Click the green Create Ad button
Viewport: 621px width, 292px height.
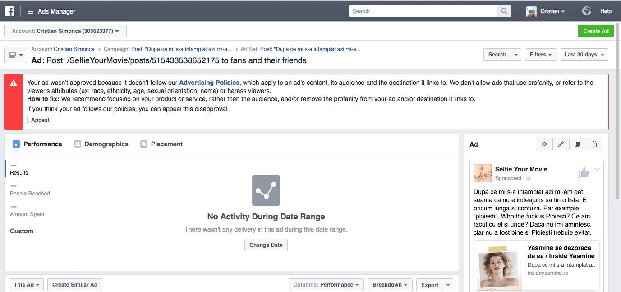[595, 31]
